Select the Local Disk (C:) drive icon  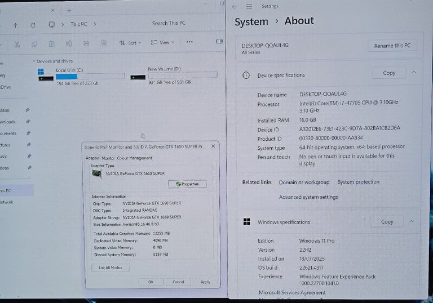coord(45,74)
